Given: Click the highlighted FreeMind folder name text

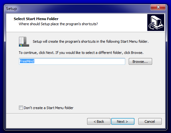Looking at the screenshot, I should (27, 61).
